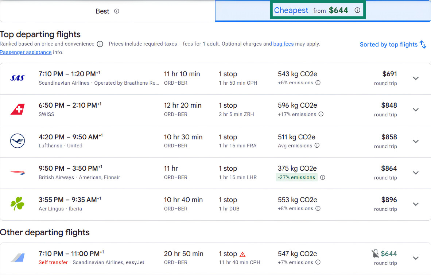
Task: Click '2 hr 5 min ZRH' layover text
Action: pyautogui.click(x=236, y=114)
